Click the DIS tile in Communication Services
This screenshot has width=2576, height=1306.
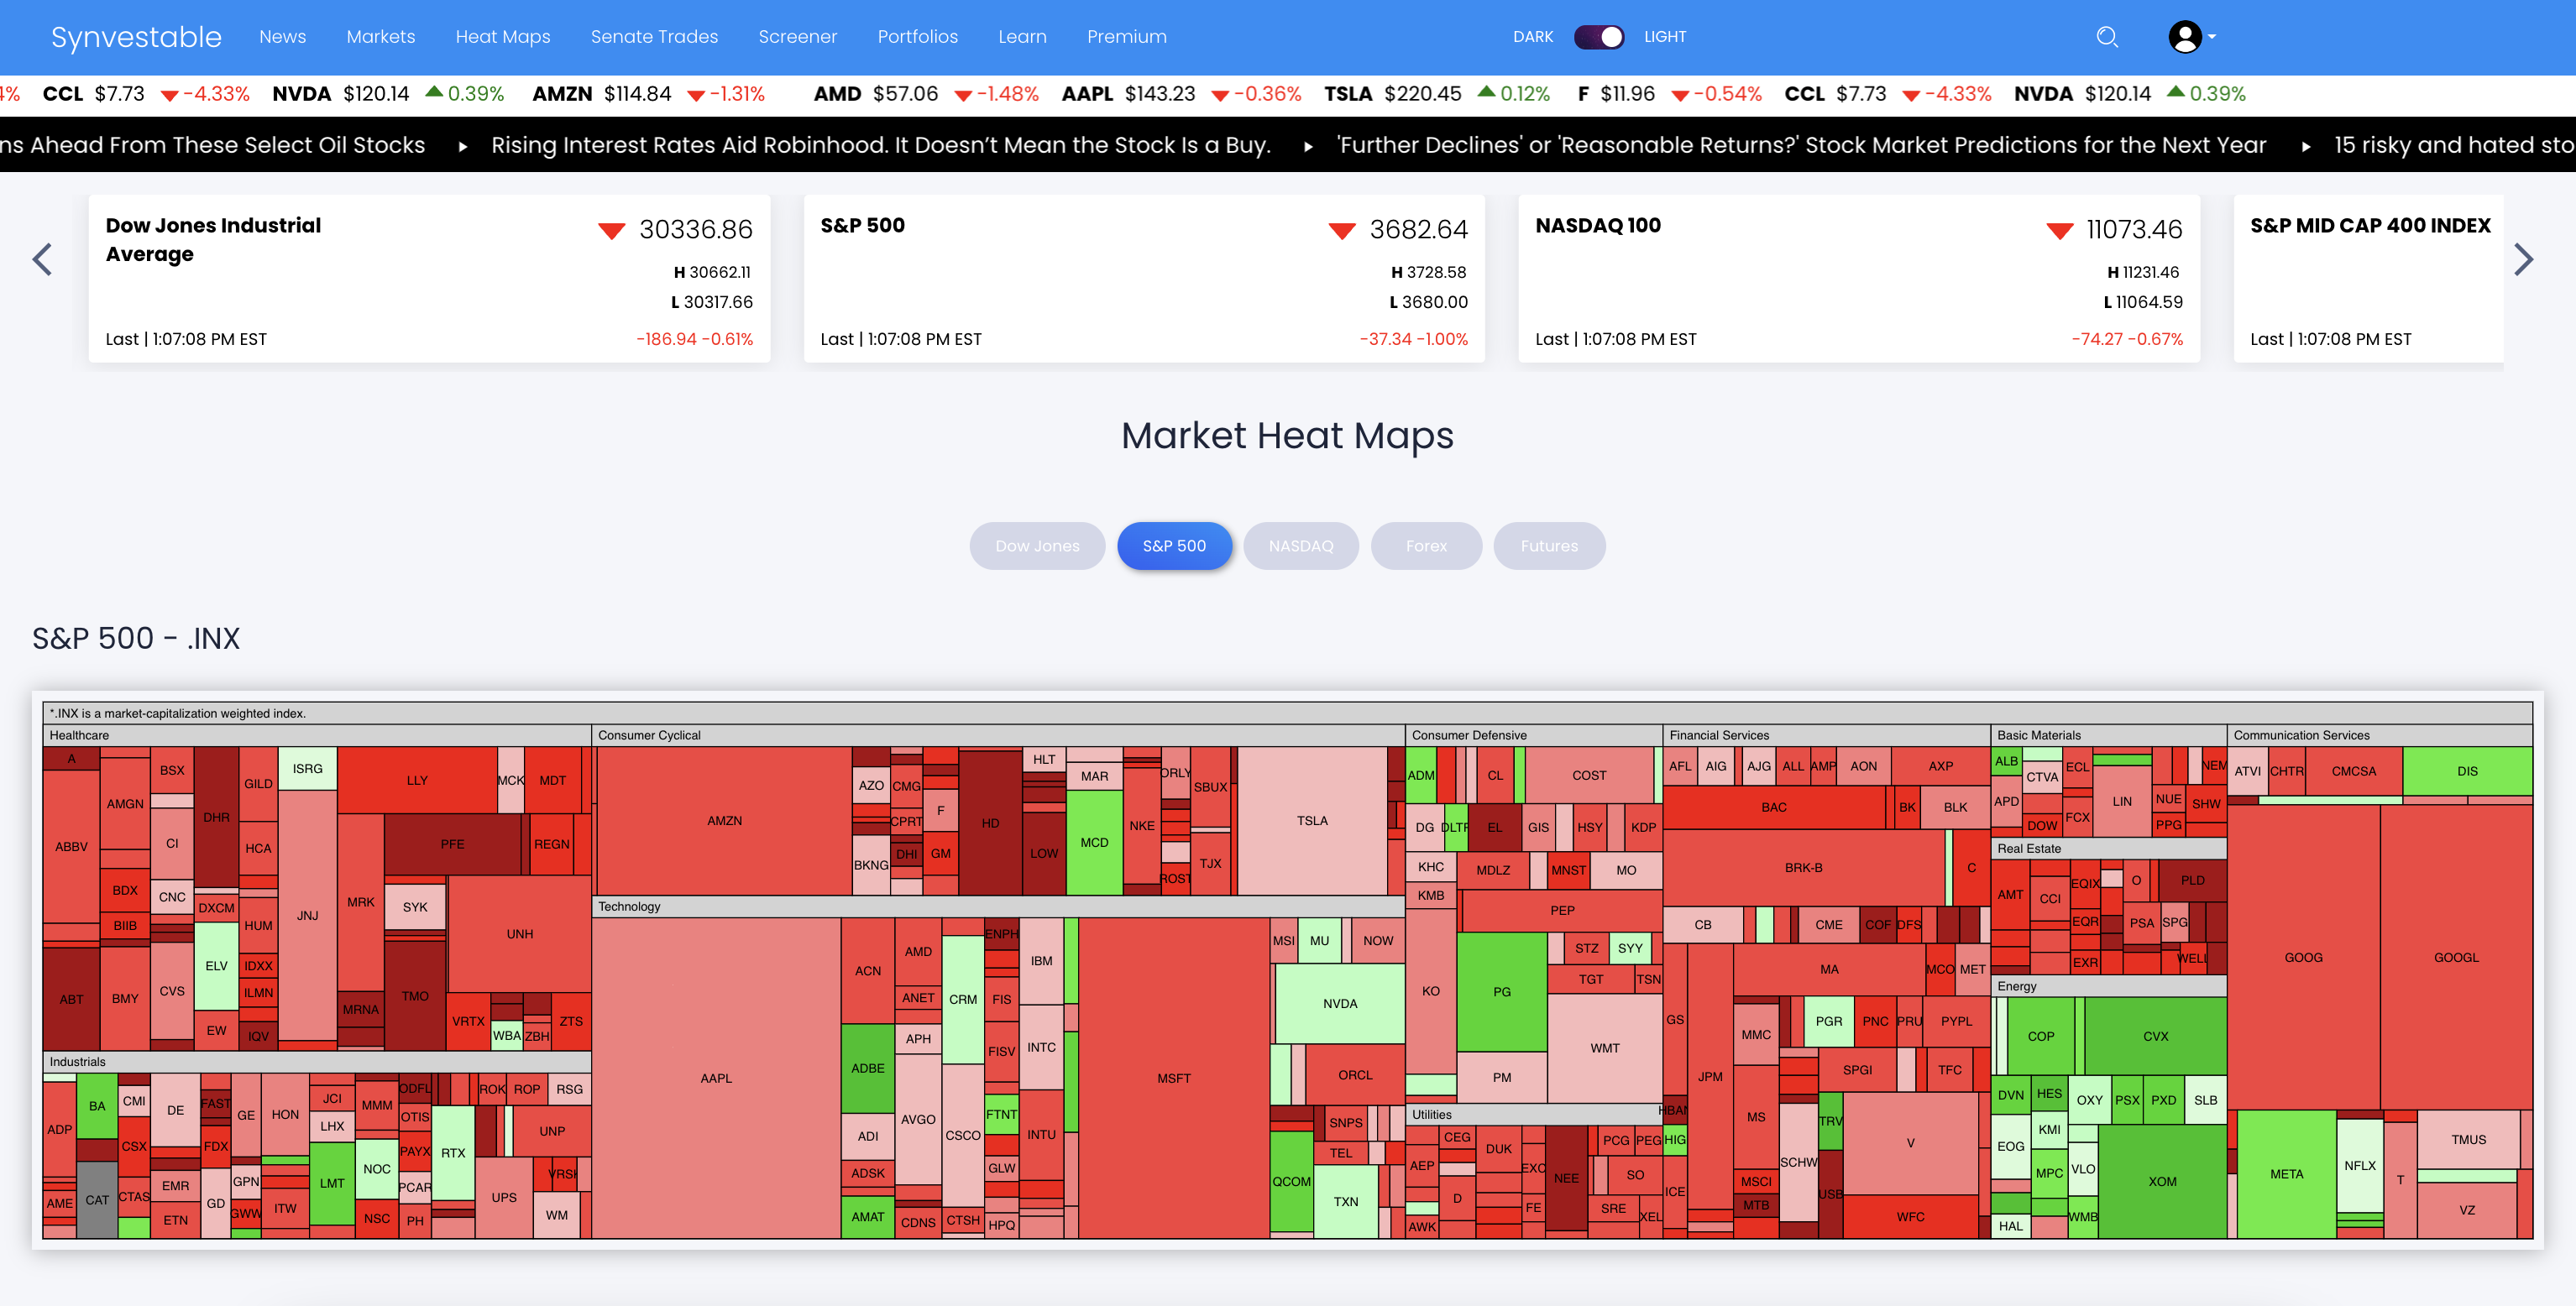click(x=2467, y=771)
